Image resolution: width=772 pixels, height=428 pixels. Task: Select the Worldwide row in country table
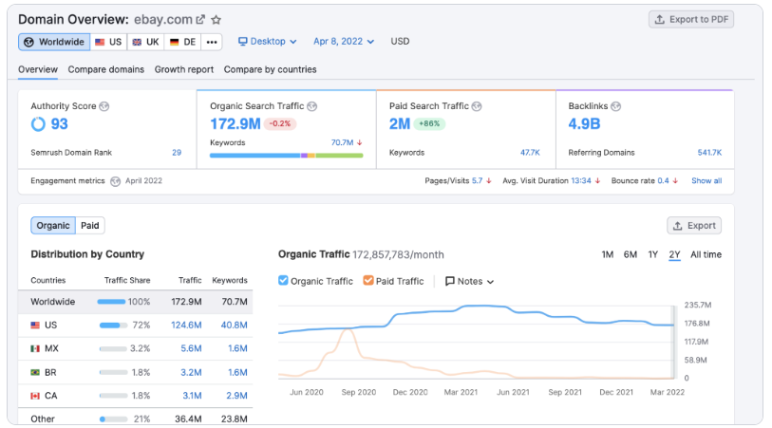click(136, 302)
